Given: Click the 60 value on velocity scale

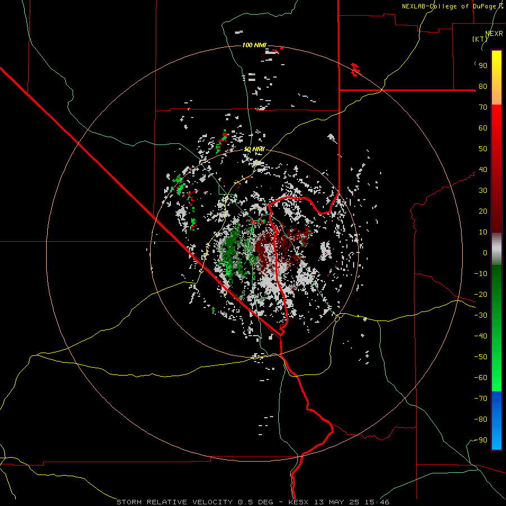Looking at the screenshot, I should [483, 128].
